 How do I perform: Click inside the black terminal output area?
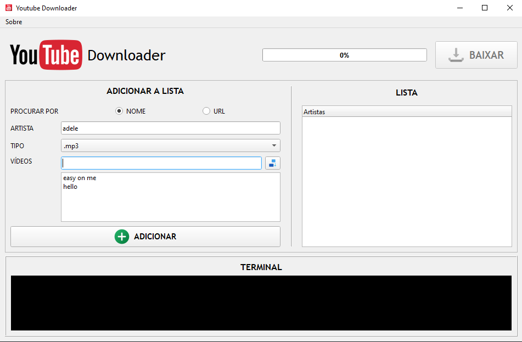click(261, 303)
